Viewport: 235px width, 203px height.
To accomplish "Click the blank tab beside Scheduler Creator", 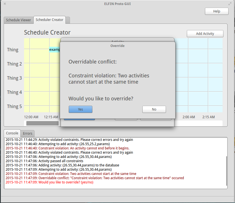I will coord(68,20).
